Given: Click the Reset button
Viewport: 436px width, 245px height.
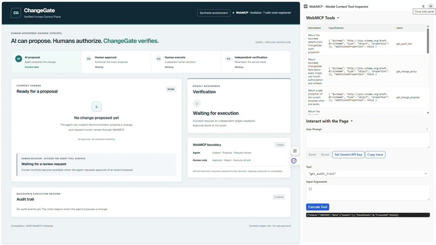Looking at the screenshot, I should click(325, 155).
